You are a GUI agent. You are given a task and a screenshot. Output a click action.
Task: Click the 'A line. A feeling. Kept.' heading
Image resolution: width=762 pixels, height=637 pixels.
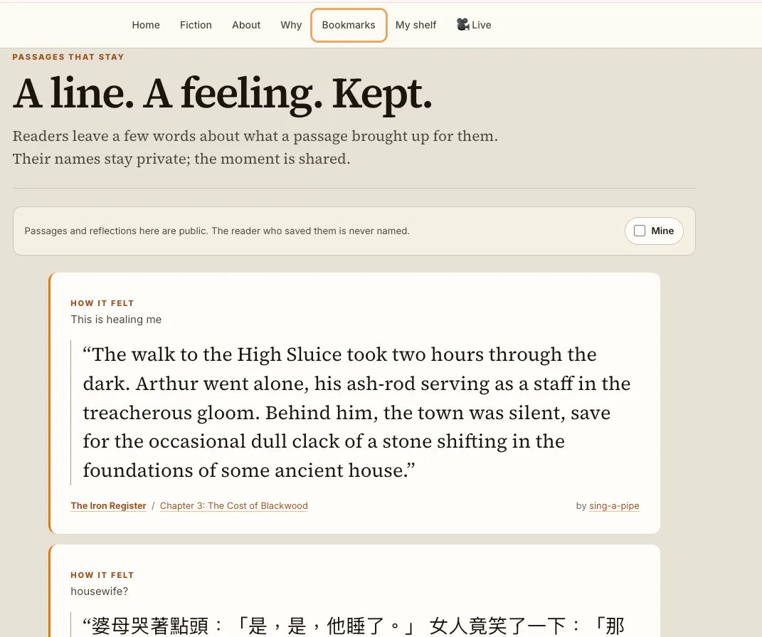point(223,93)
